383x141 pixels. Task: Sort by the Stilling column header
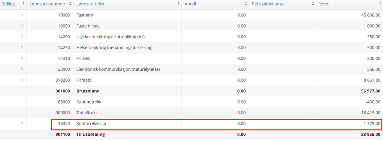(x=8, y=4)
